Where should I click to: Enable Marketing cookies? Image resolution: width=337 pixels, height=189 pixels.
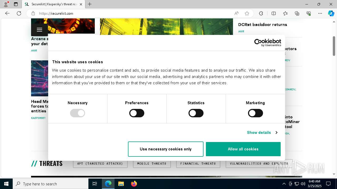tap(255, 113)
